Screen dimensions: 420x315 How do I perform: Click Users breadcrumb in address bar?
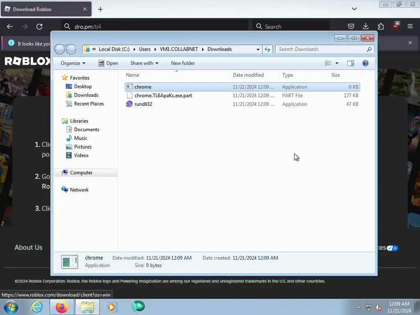point(145,49)
